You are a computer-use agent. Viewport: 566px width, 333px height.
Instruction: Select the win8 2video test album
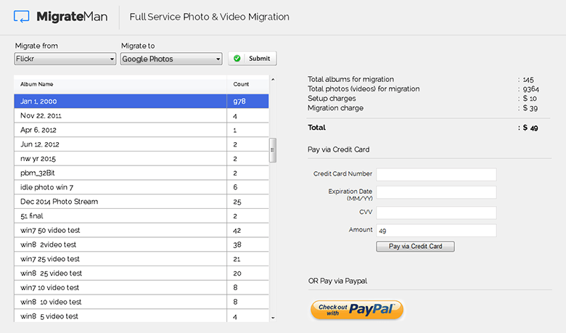141,244
